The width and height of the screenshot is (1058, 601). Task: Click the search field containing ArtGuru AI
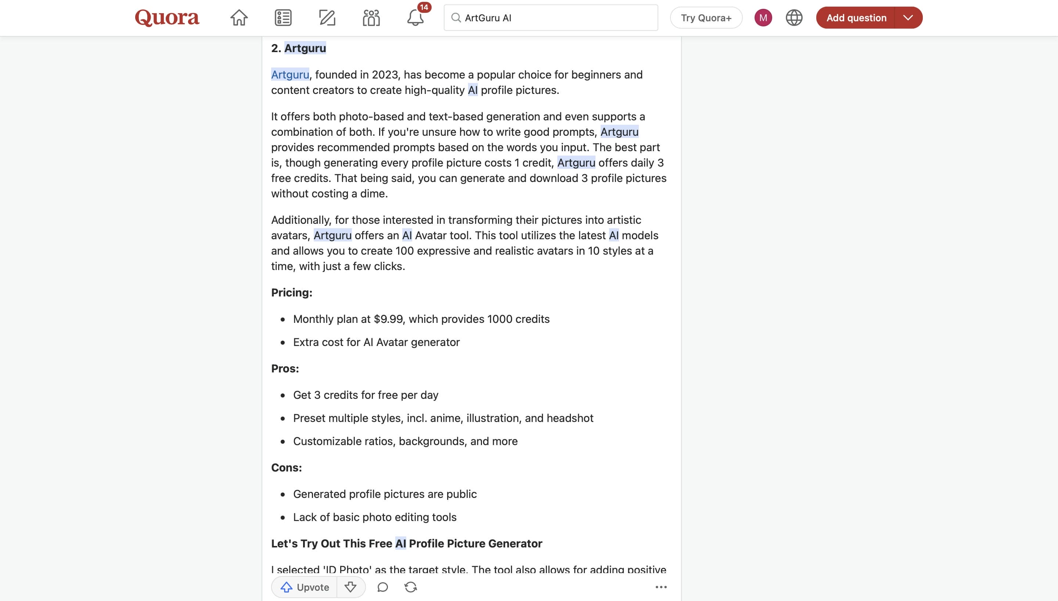pyautogui.click(x=550, y=18)
